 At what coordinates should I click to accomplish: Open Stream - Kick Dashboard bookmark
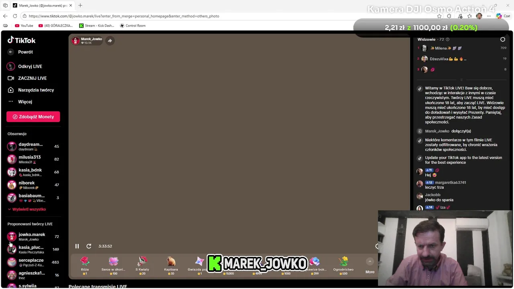[96, 26]
